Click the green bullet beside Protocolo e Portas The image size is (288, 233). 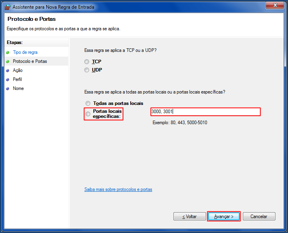pos(7,61)
